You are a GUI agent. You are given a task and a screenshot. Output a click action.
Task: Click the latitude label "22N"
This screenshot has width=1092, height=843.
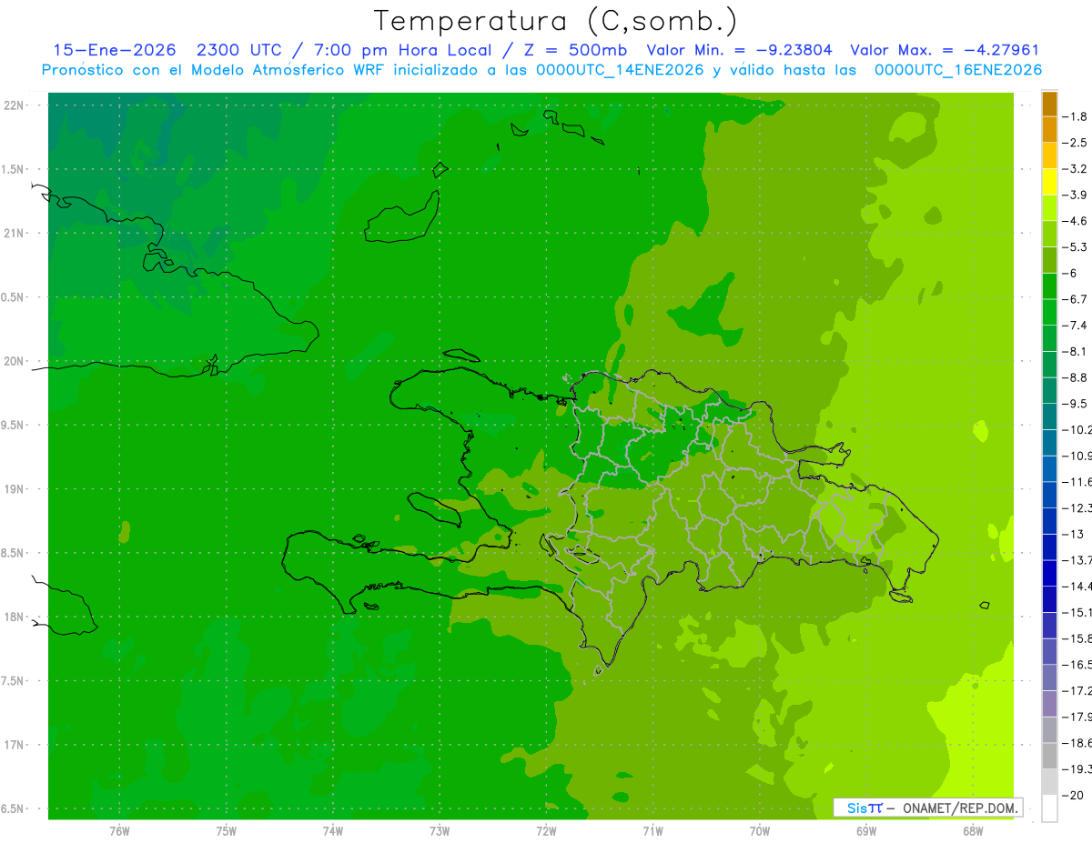(x=15, y=105)
